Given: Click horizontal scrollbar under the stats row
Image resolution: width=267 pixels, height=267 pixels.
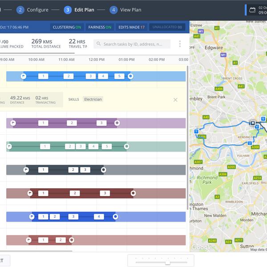Looking at the screenshot, I should [x=37, y=53].
